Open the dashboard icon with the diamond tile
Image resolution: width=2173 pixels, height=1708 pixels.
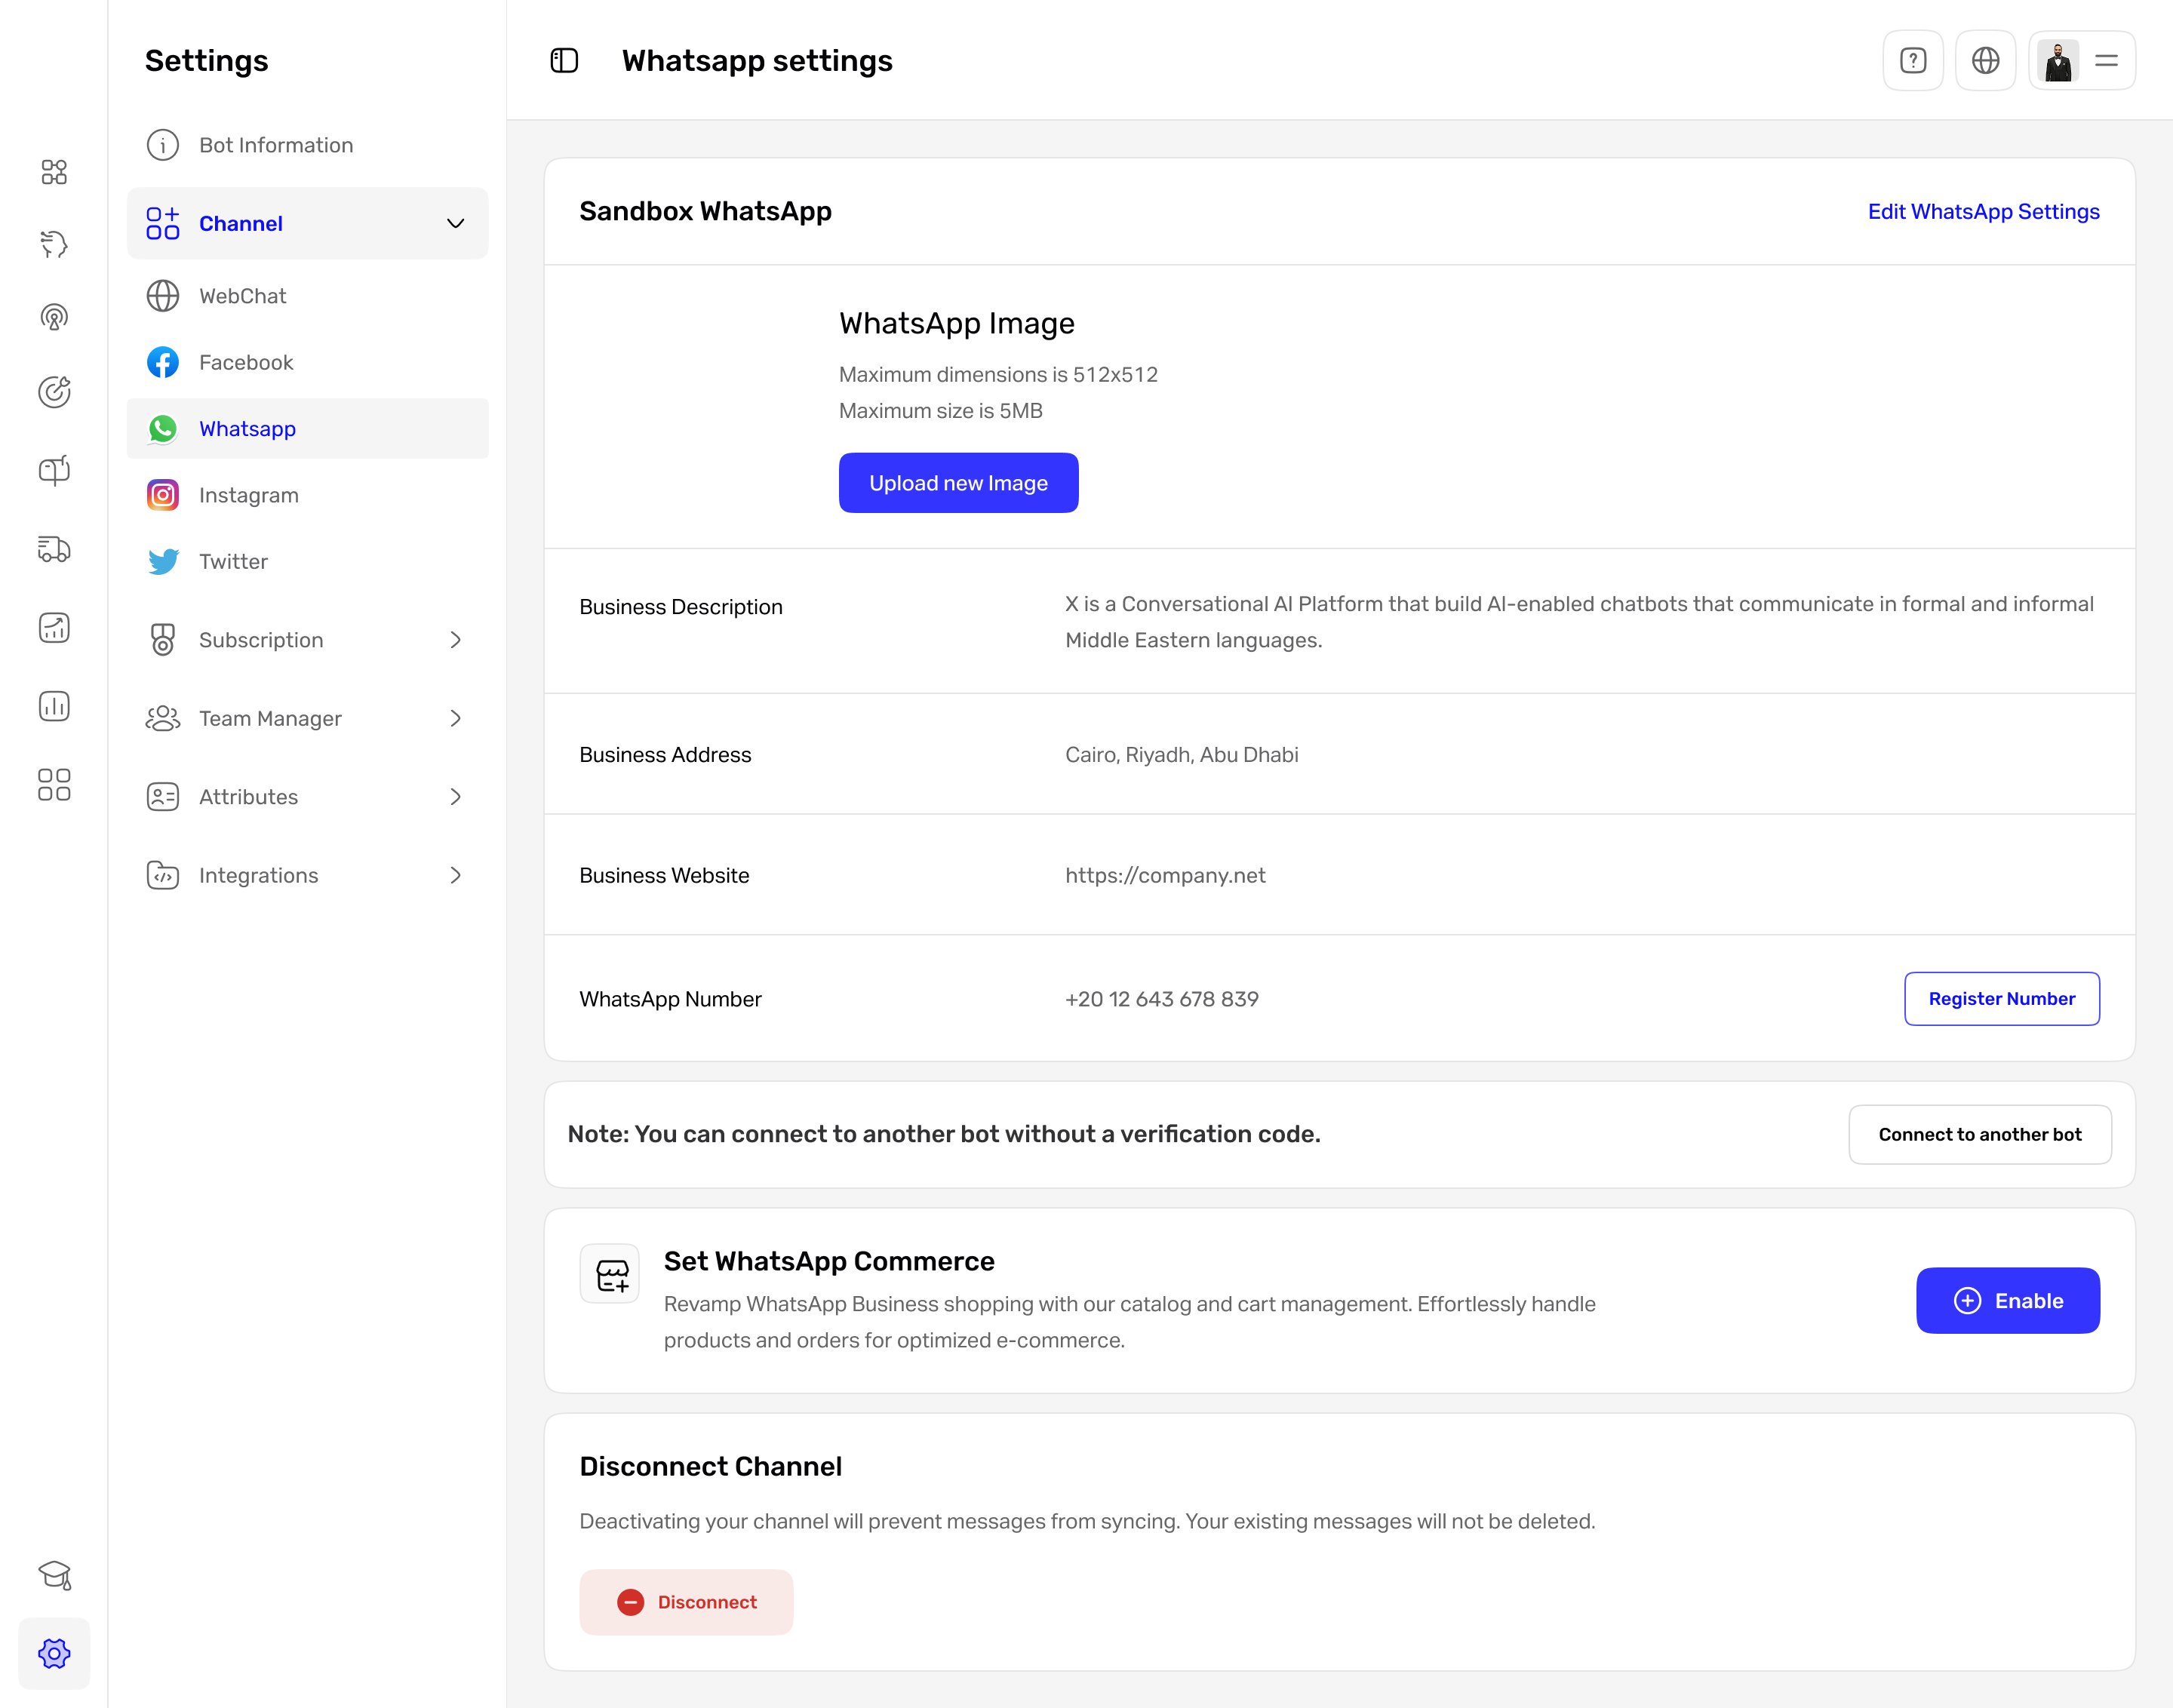click(54, 172)
